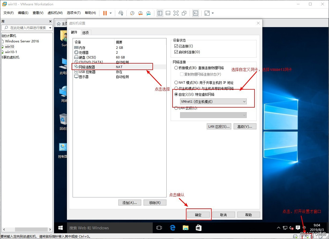Viewport: 329px width, 239px height.
Task: Select win10-1 in the library tree
Action: click(11, 52)
